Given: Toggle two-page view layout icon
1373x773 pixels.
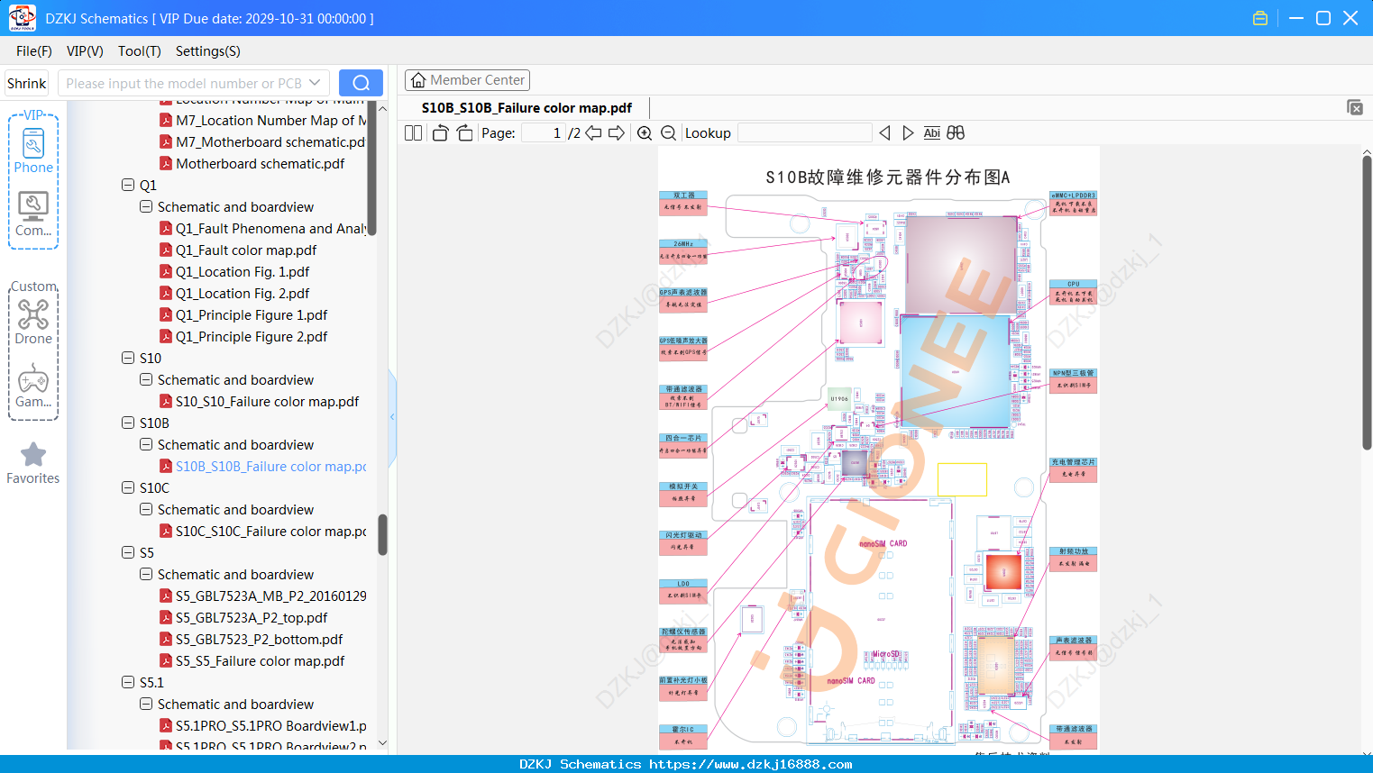Looking at the screenshot, I should click(414, 133).
